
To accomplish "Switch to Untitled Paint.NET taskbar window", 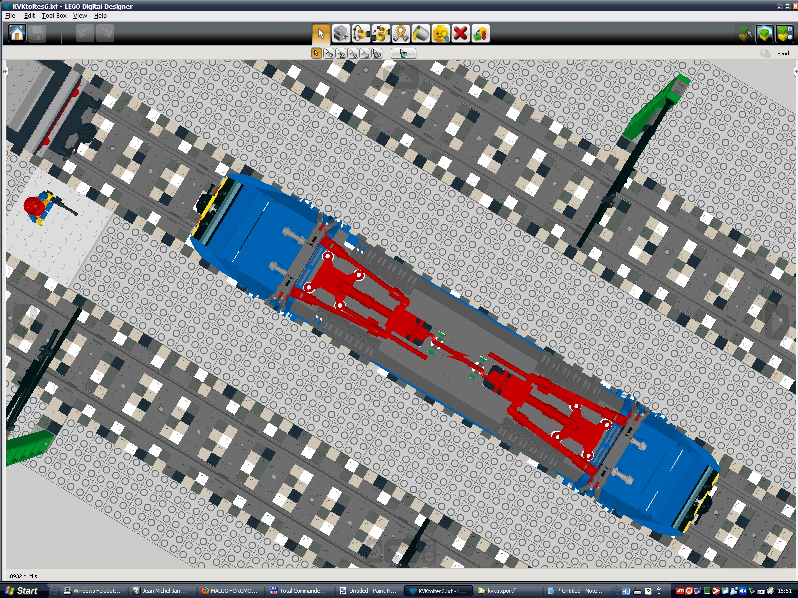I will tap(369, 591).
